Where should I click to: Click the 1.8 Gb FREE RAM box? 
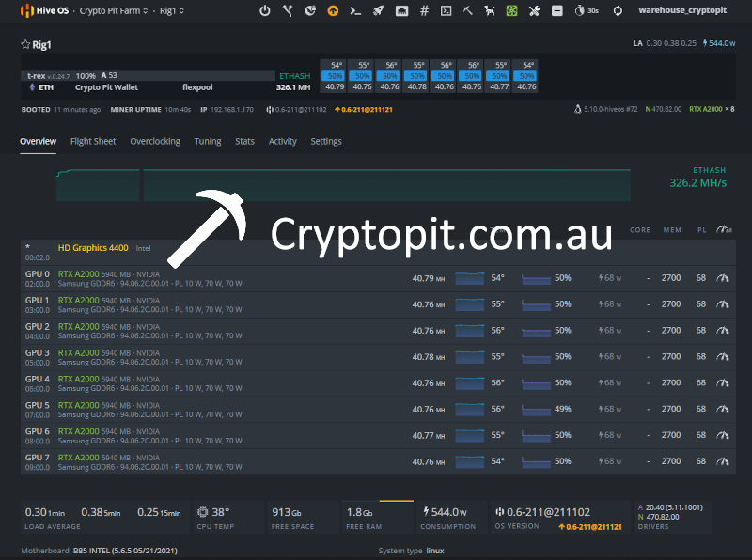coord(378,517)
